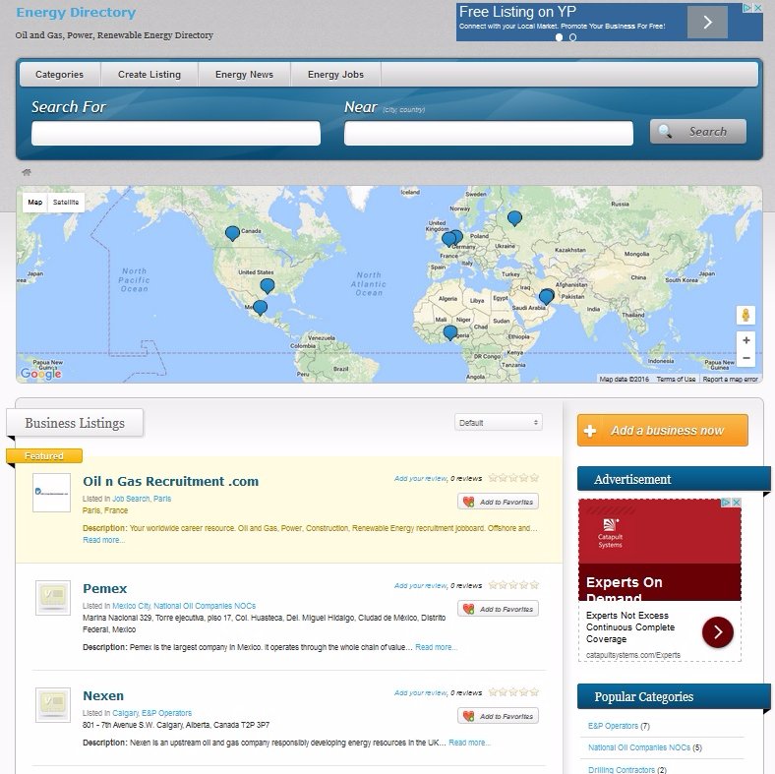Add your review for Oil n Gas Recruitment
Screen dimensions: 775x774
click(x=421, y=478)
